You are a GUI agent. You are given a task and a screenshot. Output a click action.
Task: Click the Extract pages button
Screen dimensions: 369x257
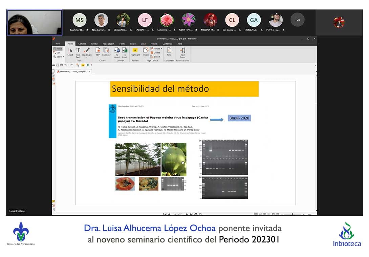[x=155, y=57]
